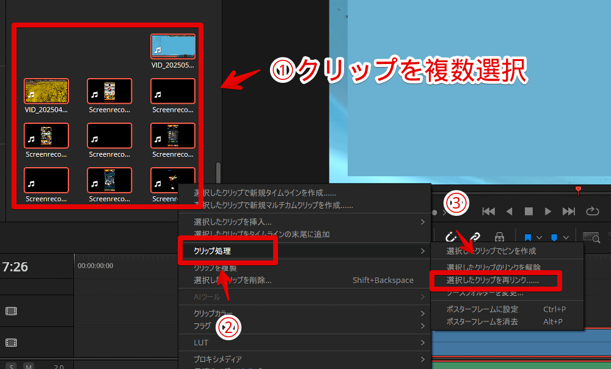
Task: Open the クリップ処理 submenu entry
Action: pyautogui.click(x=227, y=251)
